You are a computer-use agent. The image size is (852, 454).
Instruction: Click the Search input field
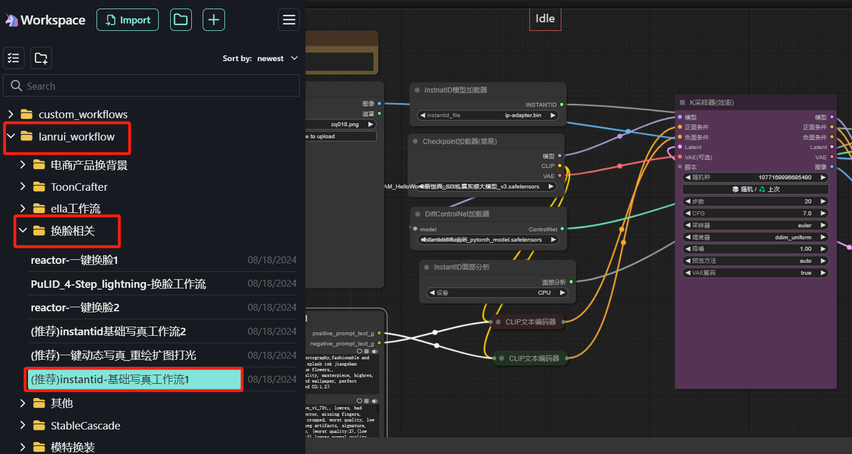[x=151, y=86]
